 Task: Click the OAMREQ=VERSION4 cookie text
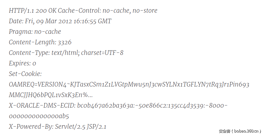pyautogui.click(x=37, y=85)
